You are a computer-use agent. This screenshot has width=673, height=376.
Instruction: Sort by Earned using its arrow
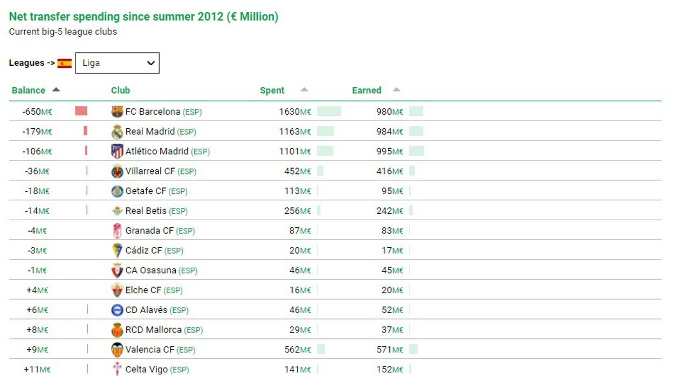coord(396,90)
